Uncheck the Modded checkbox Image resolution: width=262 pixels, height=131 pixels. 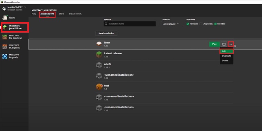(215, 24)
